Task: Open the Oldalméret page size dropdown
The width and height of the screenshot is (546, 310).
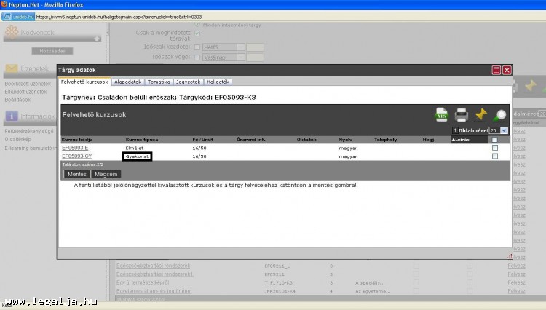Action: point(505,130)
